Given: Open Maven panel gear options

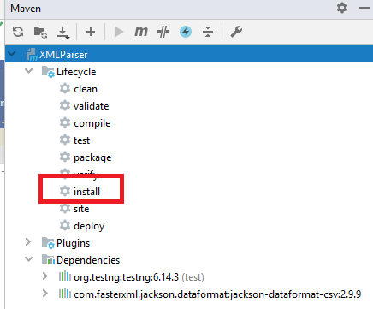Looking at the screenshot, I should pos(342,8).
